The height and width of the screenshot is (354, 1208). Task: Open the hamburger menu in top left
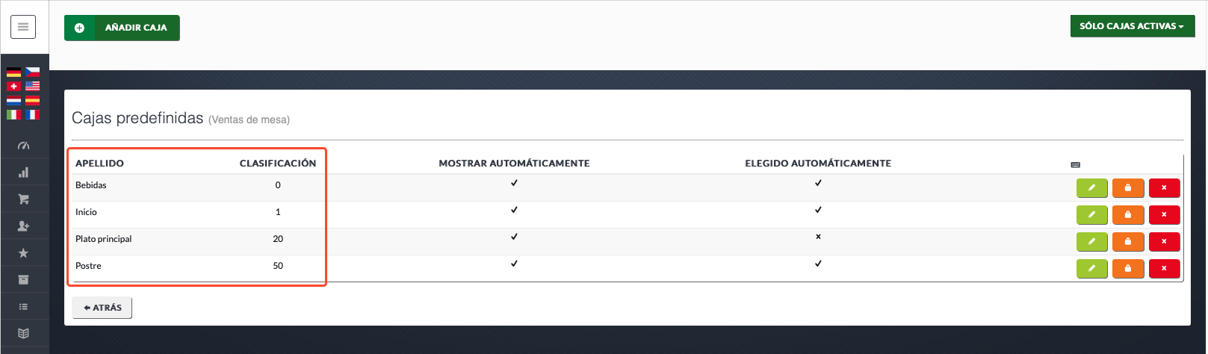click(23, 27)
